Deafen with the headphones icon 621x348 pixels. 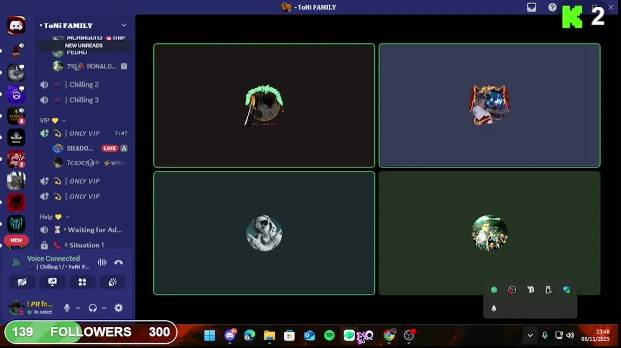click(93, 308)
